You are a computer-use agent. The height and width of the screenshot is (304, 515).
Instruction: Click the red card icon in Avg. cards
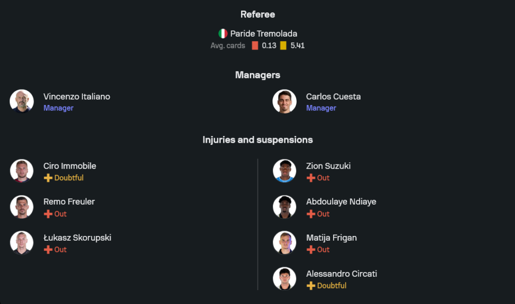click(x=255, y=45)
